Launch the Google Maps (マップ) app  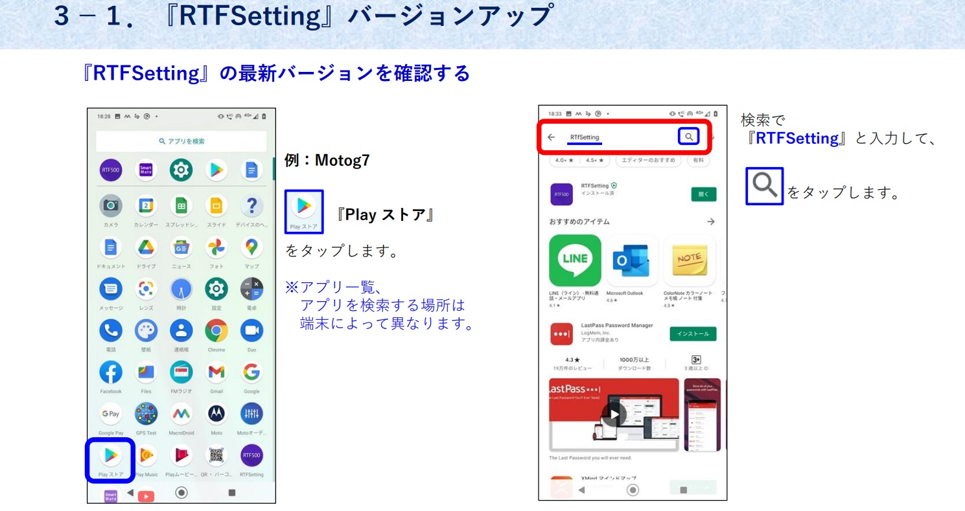point(251,247)
